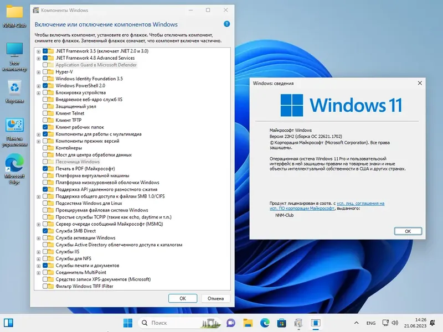Toggle .NET Framework 4.8 Advanced Services checkbox
Screen dimensions: 443x332
pyautogui.click(x=45, y=58)
